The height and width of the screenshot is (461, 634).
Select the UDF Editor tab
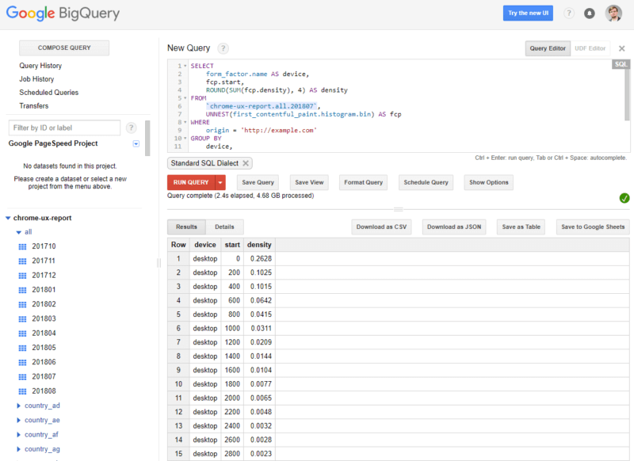tap(590, 48)
